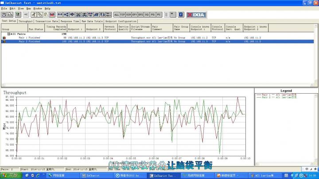The width and height of the screenshot is (319, 179).
Task: Click the sixth blue pair toolbar icon
Action: (x=90, y=15)
